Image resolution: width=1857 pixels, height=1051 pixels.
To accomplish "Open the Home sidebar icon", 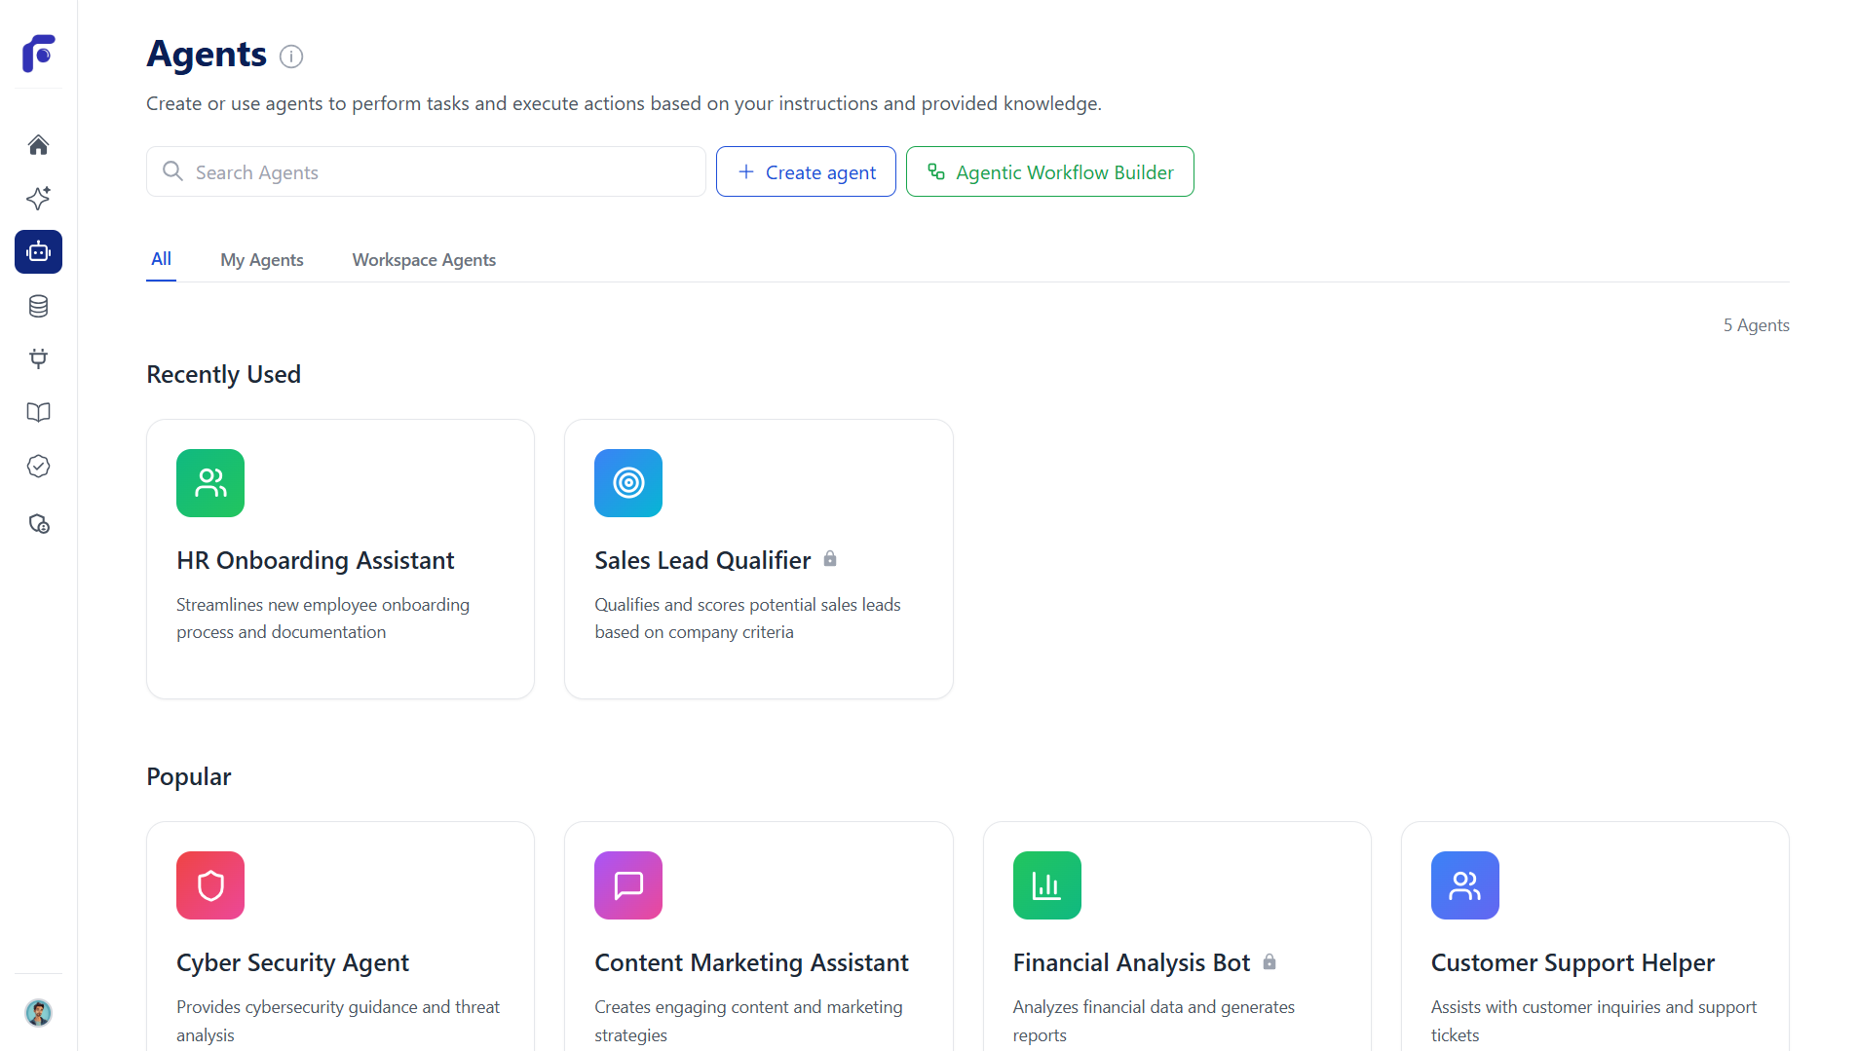I will click(x=38, y=144).
